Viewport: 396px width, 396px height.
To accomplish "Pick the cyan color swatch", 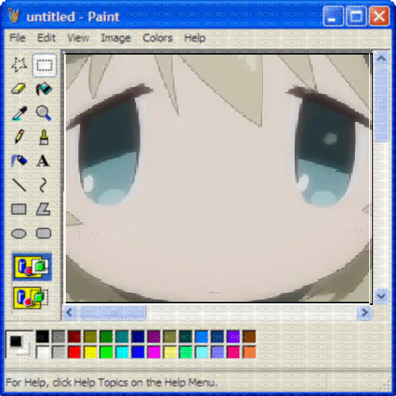I will point(122,352).
